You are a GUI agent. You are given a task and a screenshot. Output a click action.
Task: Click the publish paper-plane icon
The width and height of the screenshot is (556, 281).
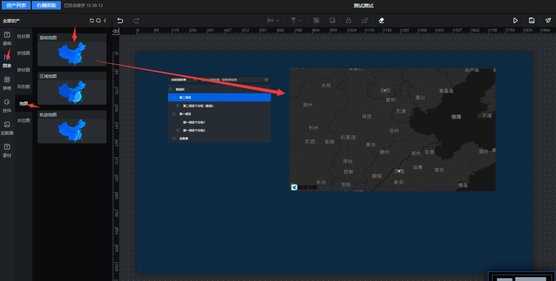coord(548,21)
